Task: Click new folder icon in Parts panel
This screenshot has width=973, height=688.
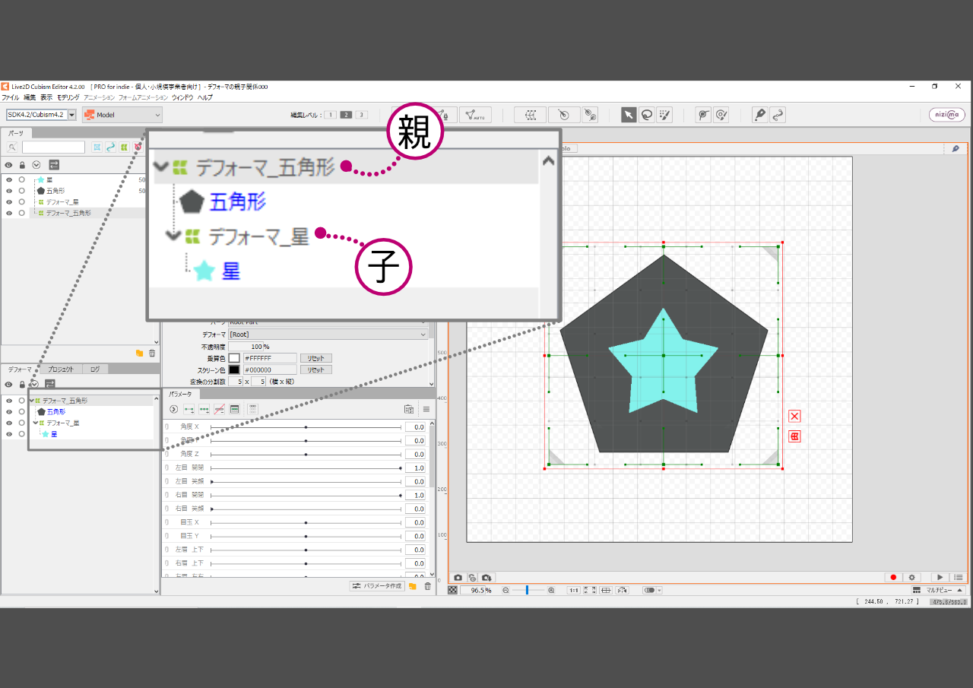Action: point(139,354)
